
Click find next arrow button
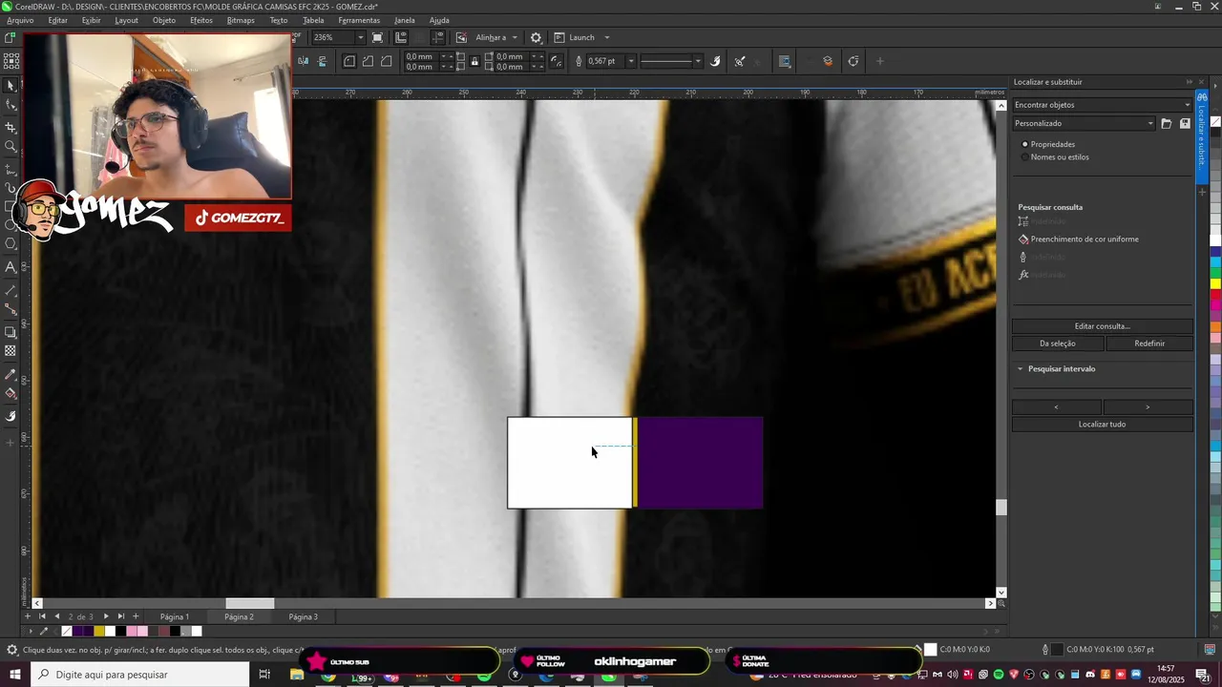[x=1148, y=407]
